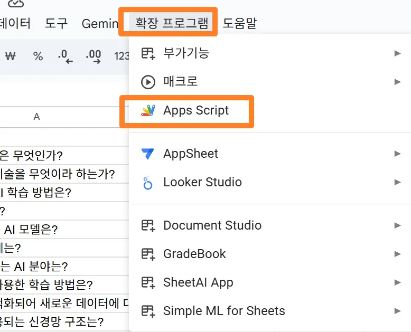Click the Looker Studio icon
411x332 pixels.
click(148, 183)
